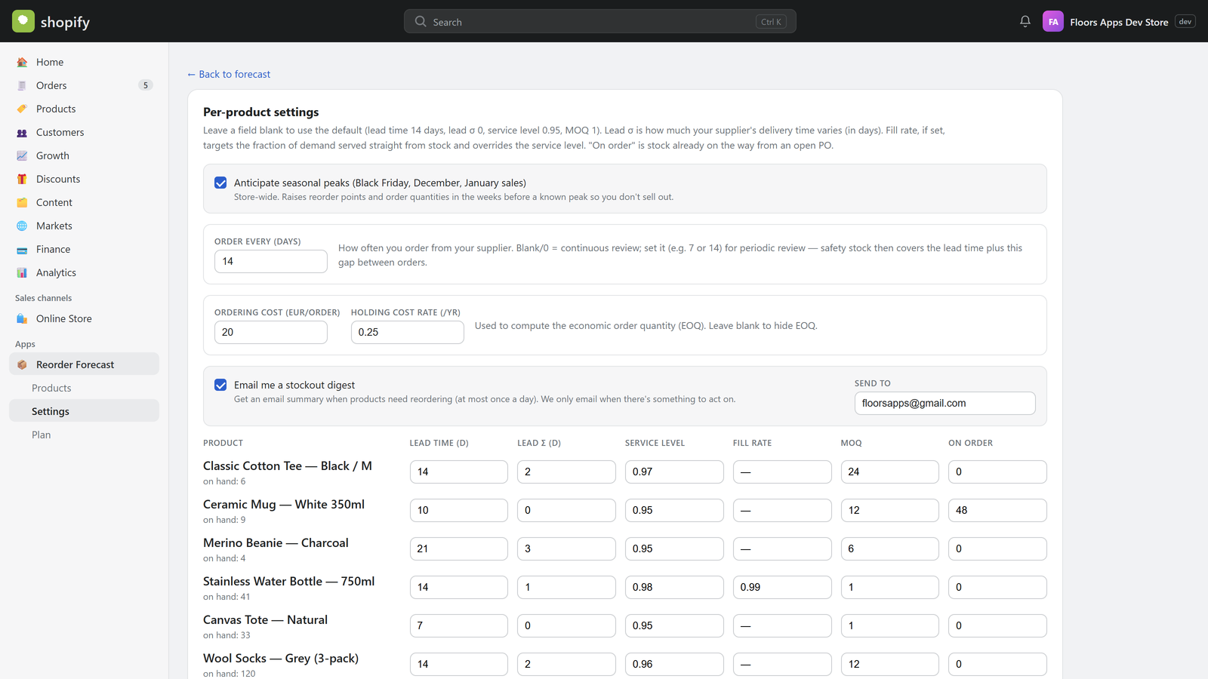Click the Ordering cost field
Viewport: 1208px width, 679px height.
point(271,332)
